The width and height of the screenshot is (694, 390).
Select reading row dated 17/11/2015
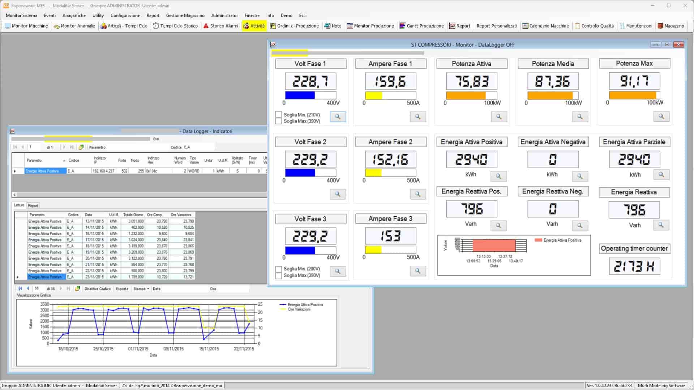(x=112, y=240)
